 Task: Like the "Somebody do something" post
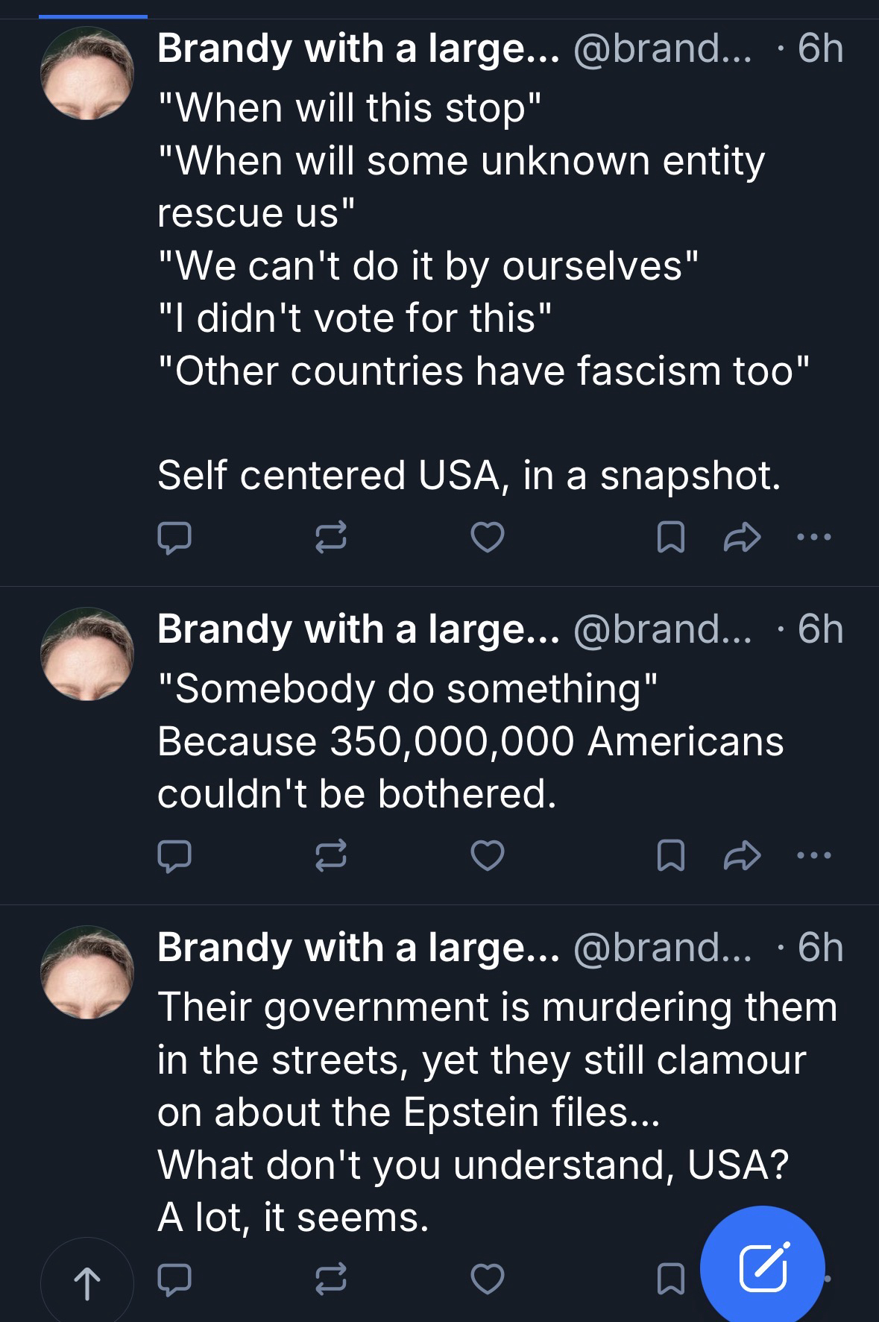click(488, 855)
